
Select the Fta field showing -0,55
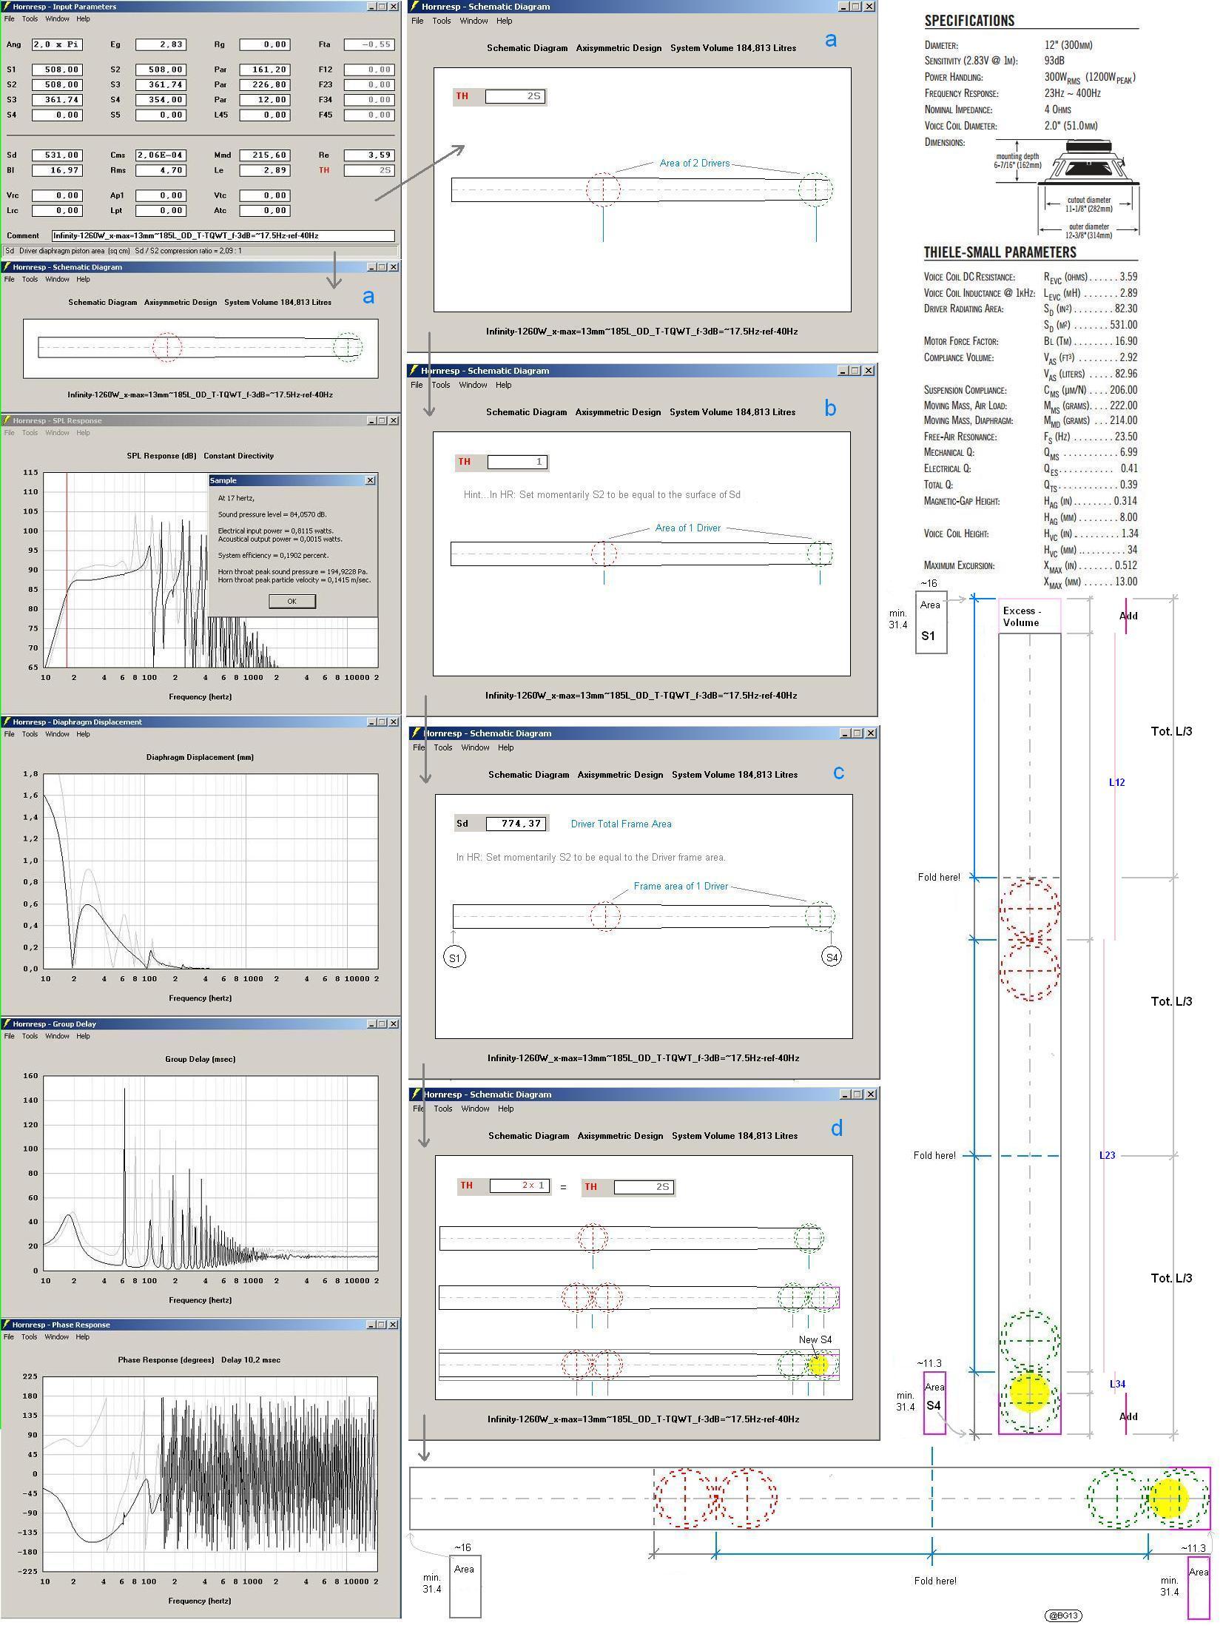pos(368,44)
